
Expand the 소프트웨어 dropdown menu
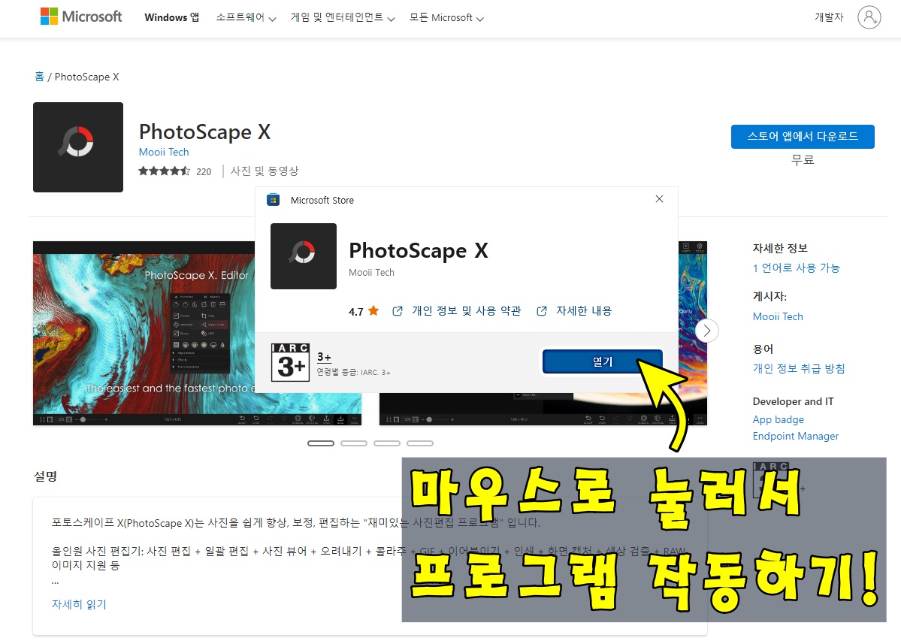tap(246, 18)
